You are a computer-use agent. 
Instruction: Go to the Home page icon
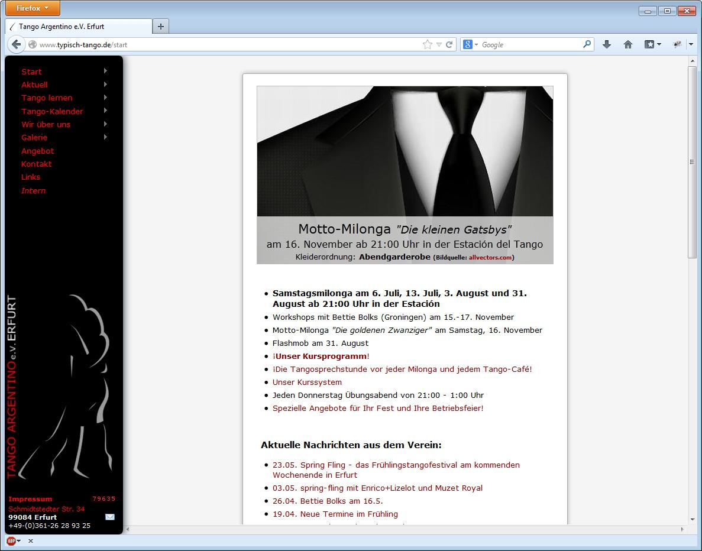[x=628, y=44]
